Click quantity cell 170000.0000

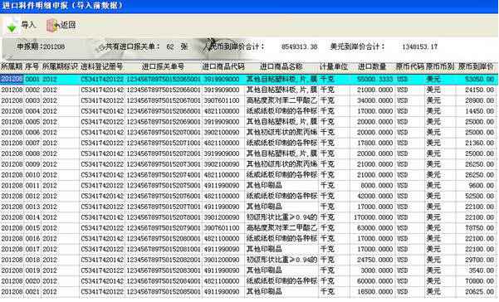[374, 217]
